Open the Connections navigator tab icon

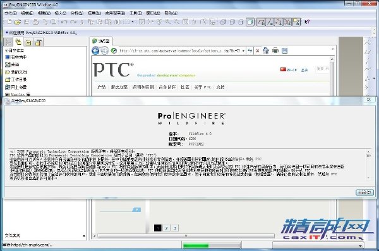click(38, 42)
